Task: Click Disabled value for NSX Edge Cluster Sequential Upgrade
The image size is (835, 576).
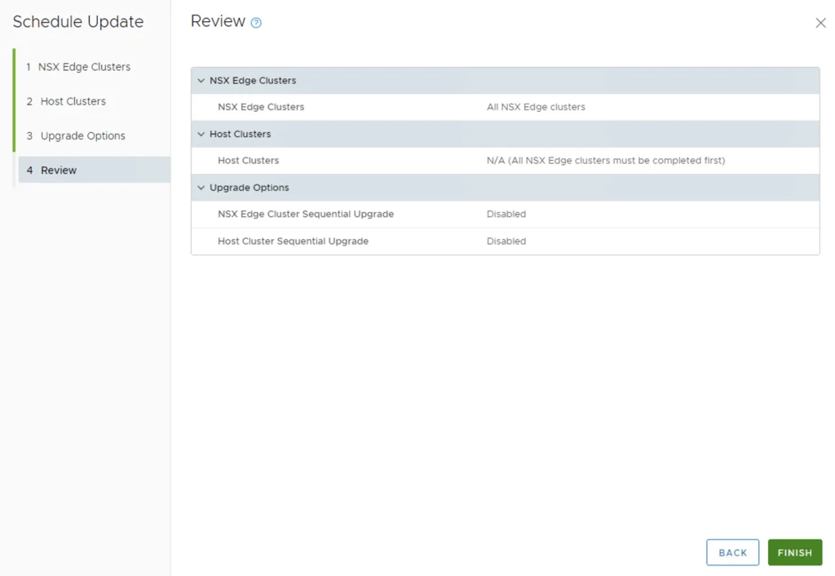Action: tap(506, 215)
